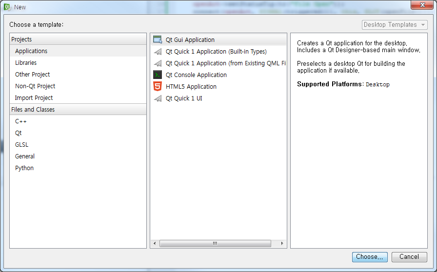Click the Qt Gui Application window icon
437x272 pixels.
158,39
